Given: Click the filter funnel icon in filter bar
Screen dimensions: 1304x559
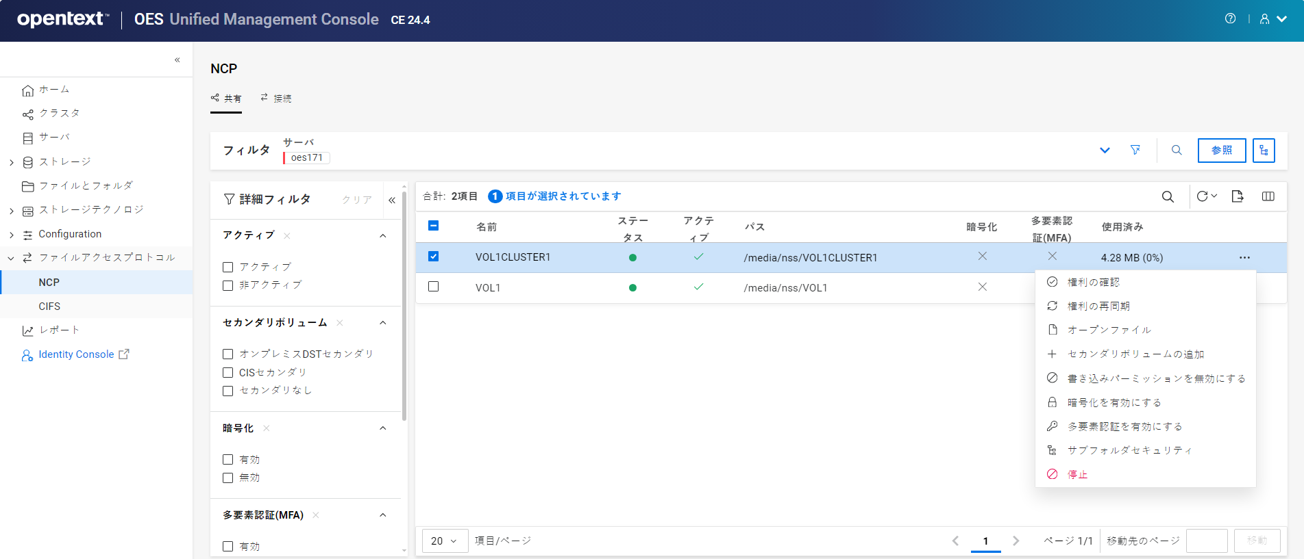Looking at the screenshot, I should tap(1135, 150).
